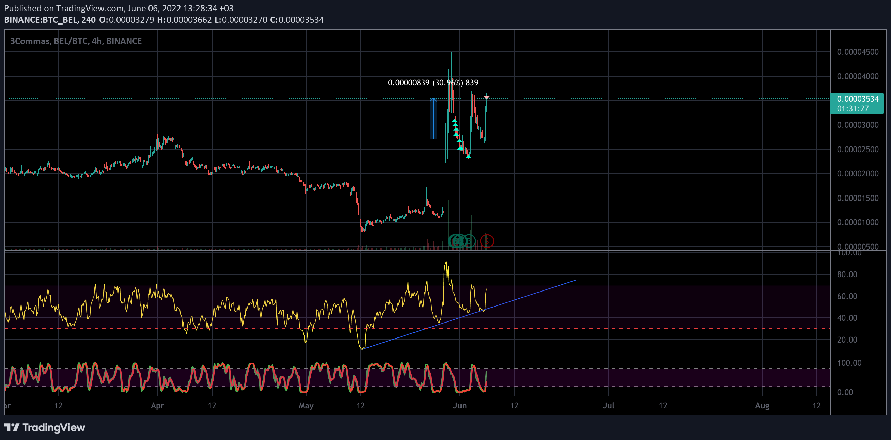
Task: Click the Jul label on time axis
Action: (x=608, y=405)
